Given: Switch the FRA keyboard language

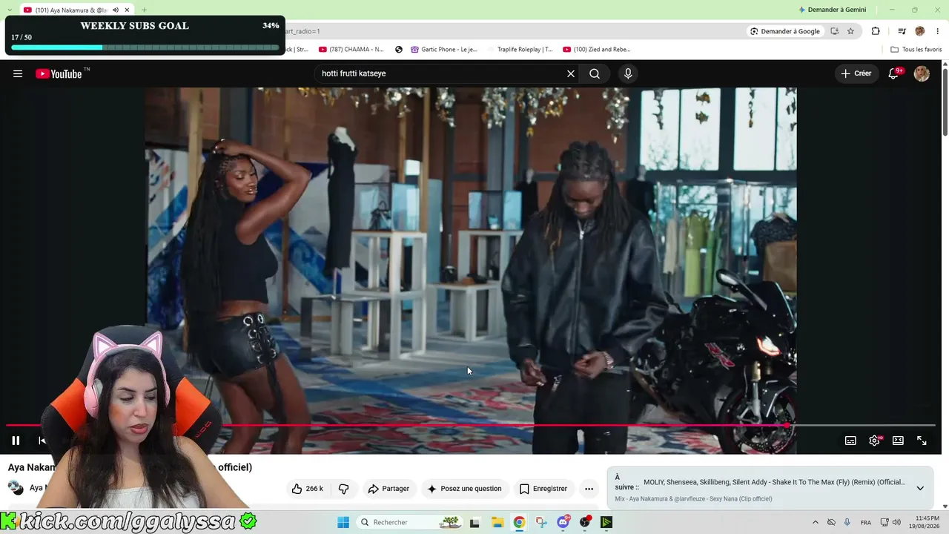Looking at the screenshot, I should point(865,522).
